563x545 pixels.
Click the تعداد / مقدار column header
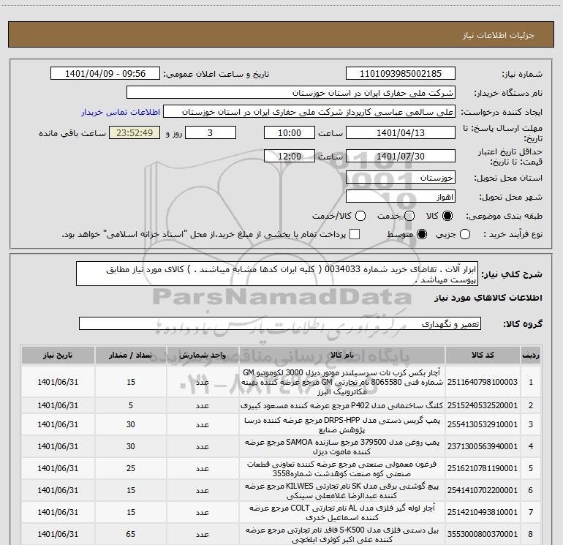pos(131,355)
